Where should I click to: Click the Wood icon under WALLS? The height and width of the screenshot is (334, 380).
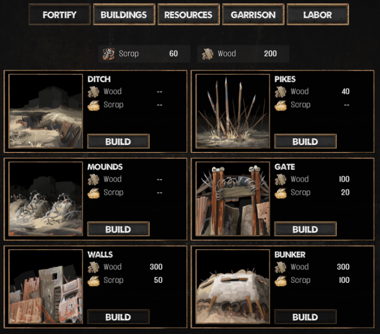(93, 267)
